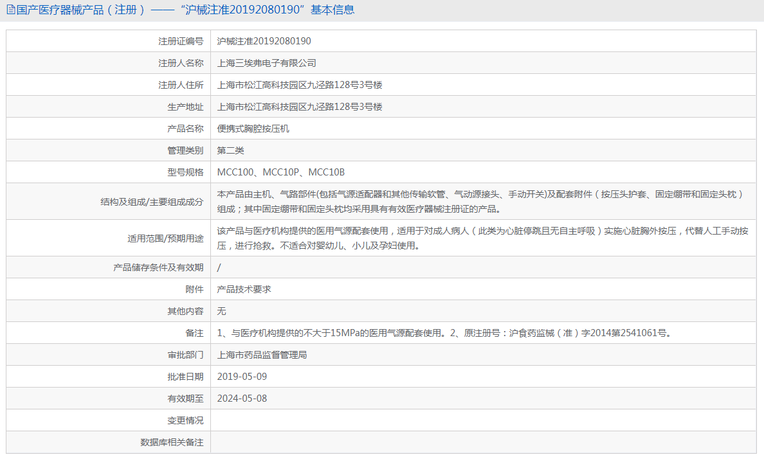Click the address value in the 注册人住所 row

coord(300,85)
